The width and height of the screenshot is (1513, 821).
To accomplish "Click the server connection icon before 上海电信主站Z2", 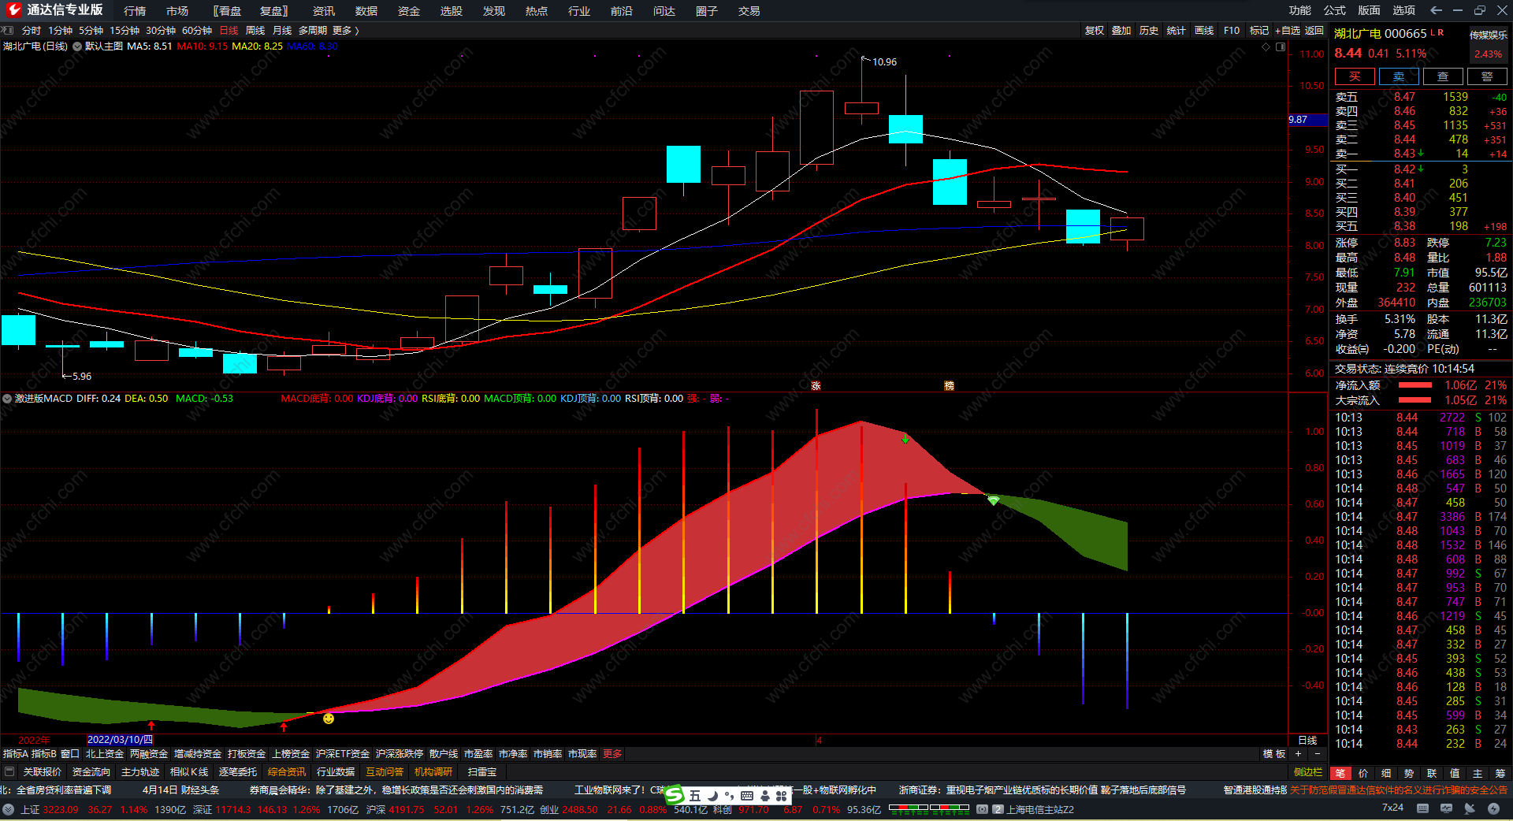I will click(x=982, y=809).
